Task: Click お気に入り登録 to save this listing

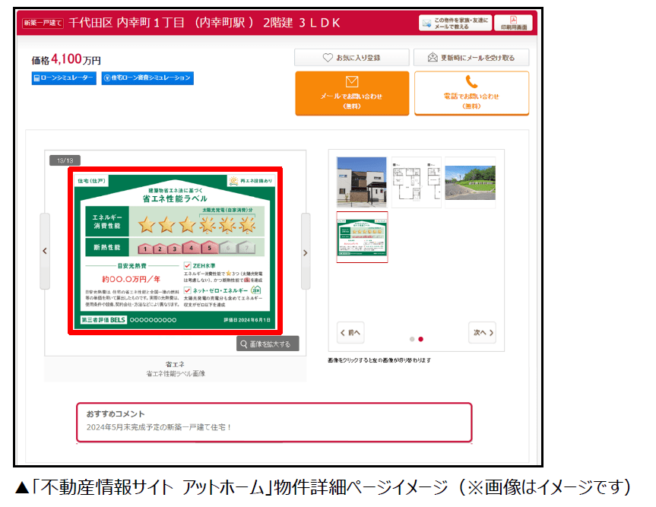Action: pyautogui.click(x=351, y=57)
